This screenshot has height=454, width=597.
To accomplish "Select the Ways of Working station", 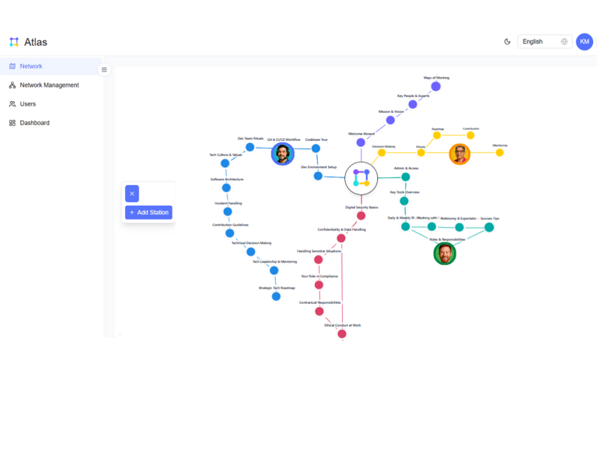I will pyautogui.click(x=436, y=86).
